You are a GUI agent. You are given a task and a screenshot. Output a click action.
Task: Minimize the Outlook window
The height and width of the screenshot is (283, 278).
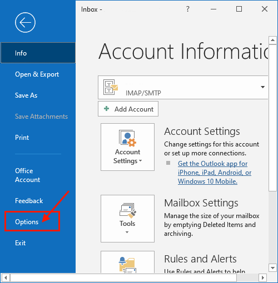(x=214, y=9)
